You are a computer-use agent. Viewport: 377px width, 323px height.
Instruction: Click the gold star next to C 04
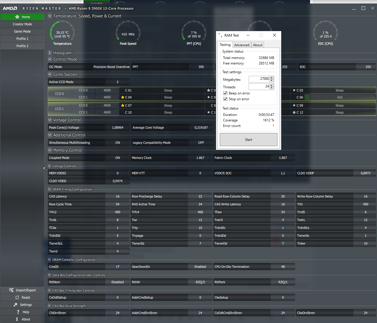click(x=123, y=97)
